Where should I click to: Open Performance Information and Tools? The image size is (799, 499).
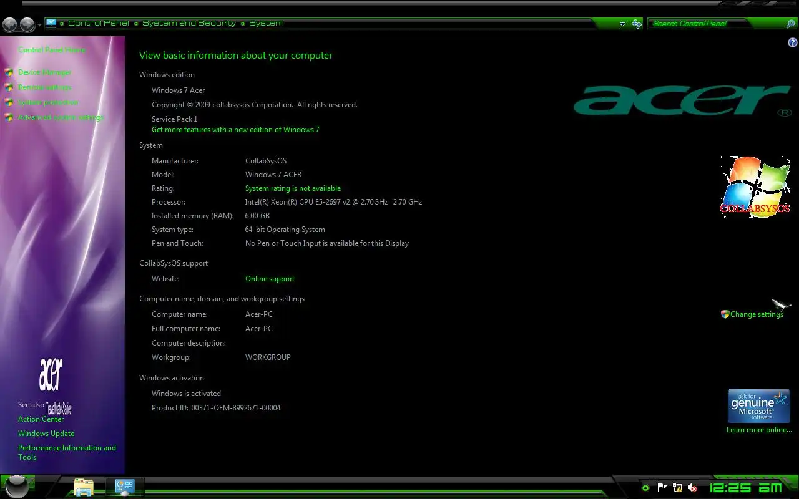click(x=67, y=452)
